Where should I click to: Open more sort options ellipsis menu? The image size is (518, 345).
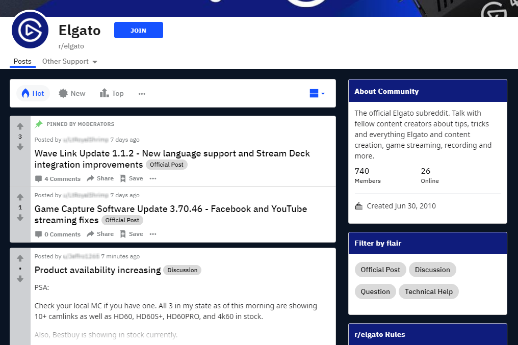point(142,94)
